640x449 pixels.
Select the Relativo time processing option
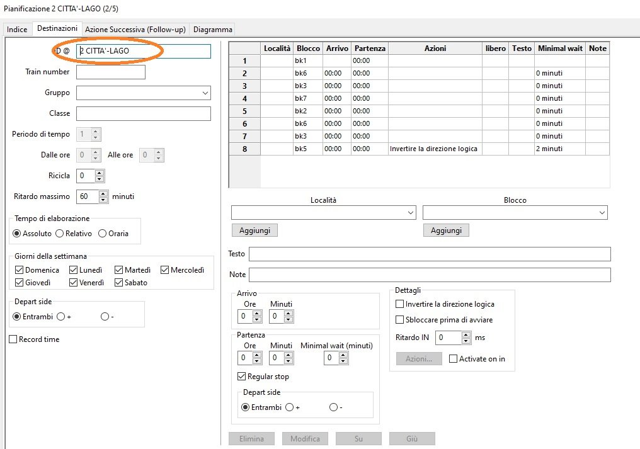pyautogui.click(x=59, y=234)
